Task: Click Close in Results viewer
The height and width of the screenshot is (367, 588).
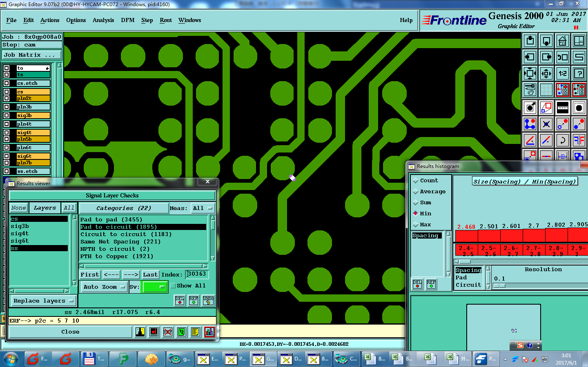Action: tap(70, 332)
